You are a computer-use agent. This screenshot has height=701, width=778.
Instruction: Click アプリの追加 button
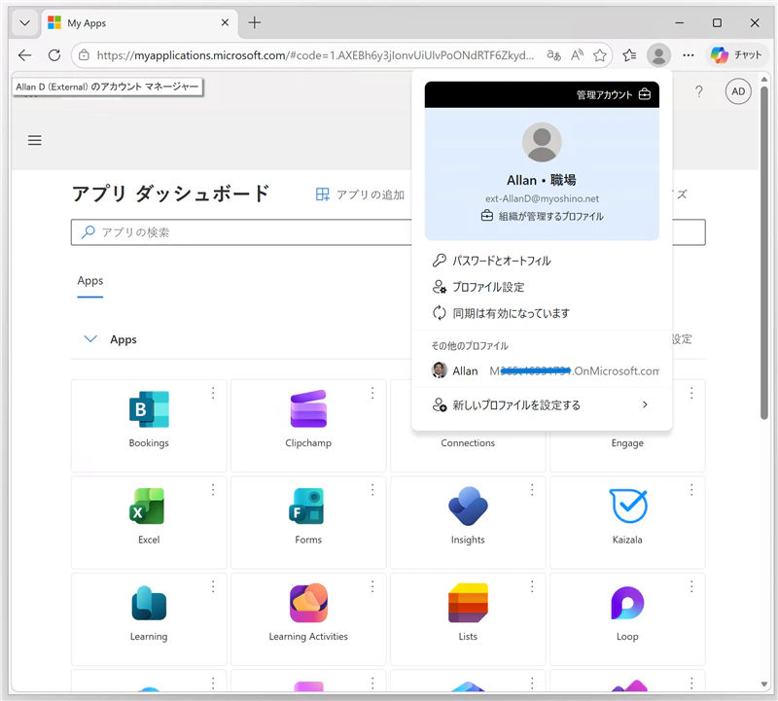(x=360, y=194)
